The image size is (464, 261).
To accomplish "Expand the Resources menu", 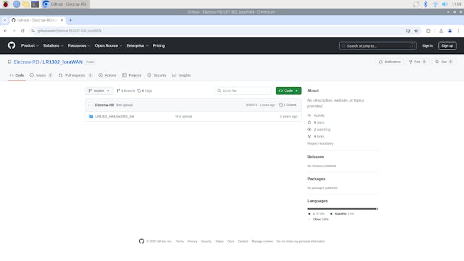I will (x=79, y=46).
